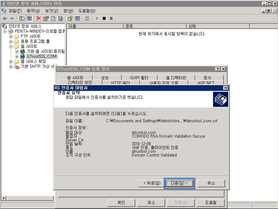Image resolution: width=278 pixels, height=209 pixels.
Task: Close the IIS 인증서 마법사 window
Action: pos(226,88)
